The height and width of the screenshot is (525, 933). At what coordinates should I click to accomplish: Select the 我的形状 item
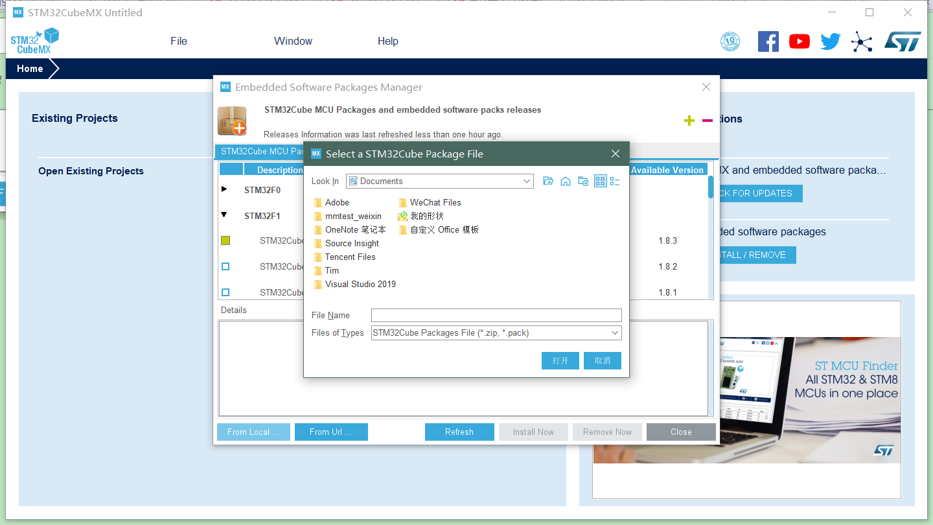pyautogui.click(x=420, y=216)
